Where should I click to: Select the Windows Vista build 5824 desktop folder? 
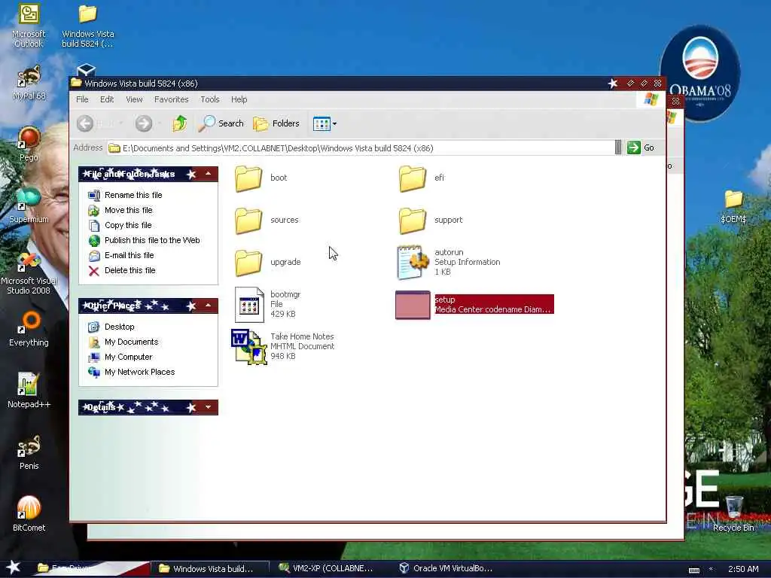coord(87,26)
